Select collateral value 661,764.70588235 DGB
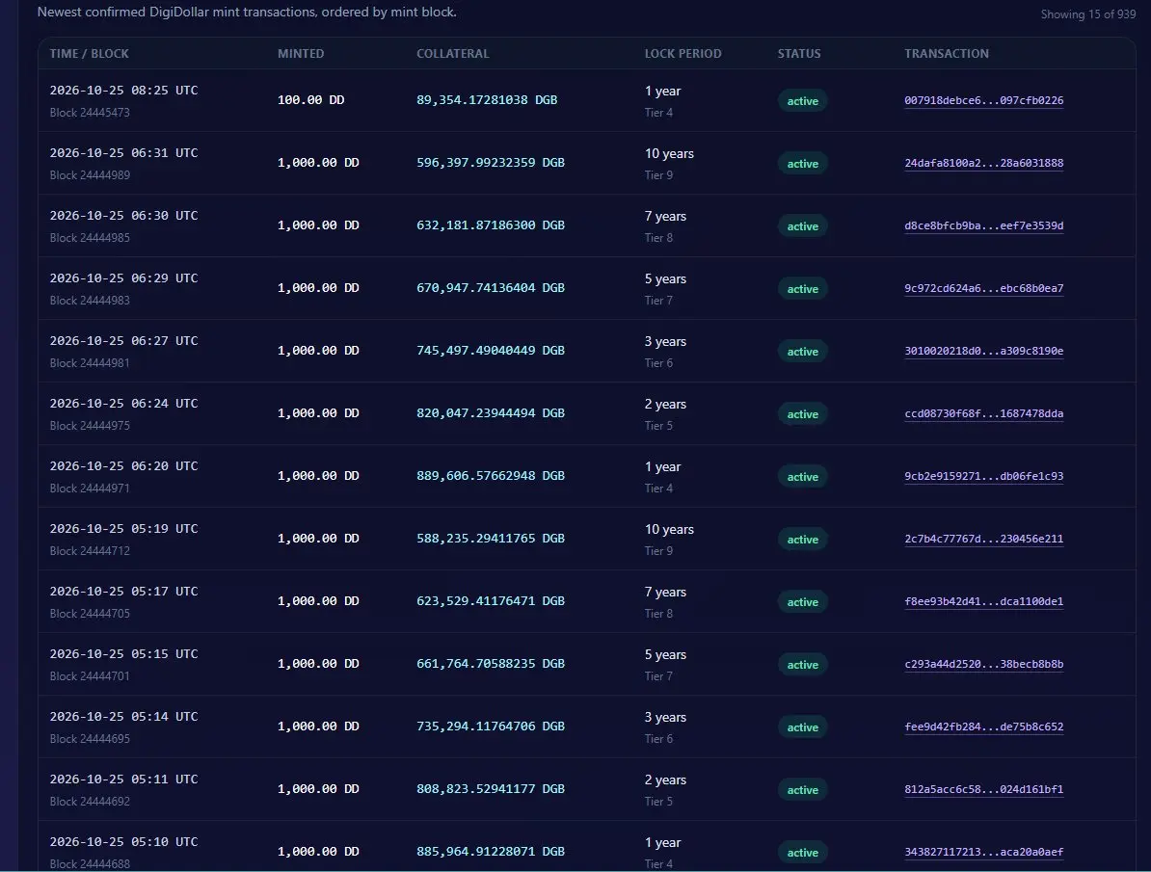This screenshot has height=872, width=1151. 491,664
